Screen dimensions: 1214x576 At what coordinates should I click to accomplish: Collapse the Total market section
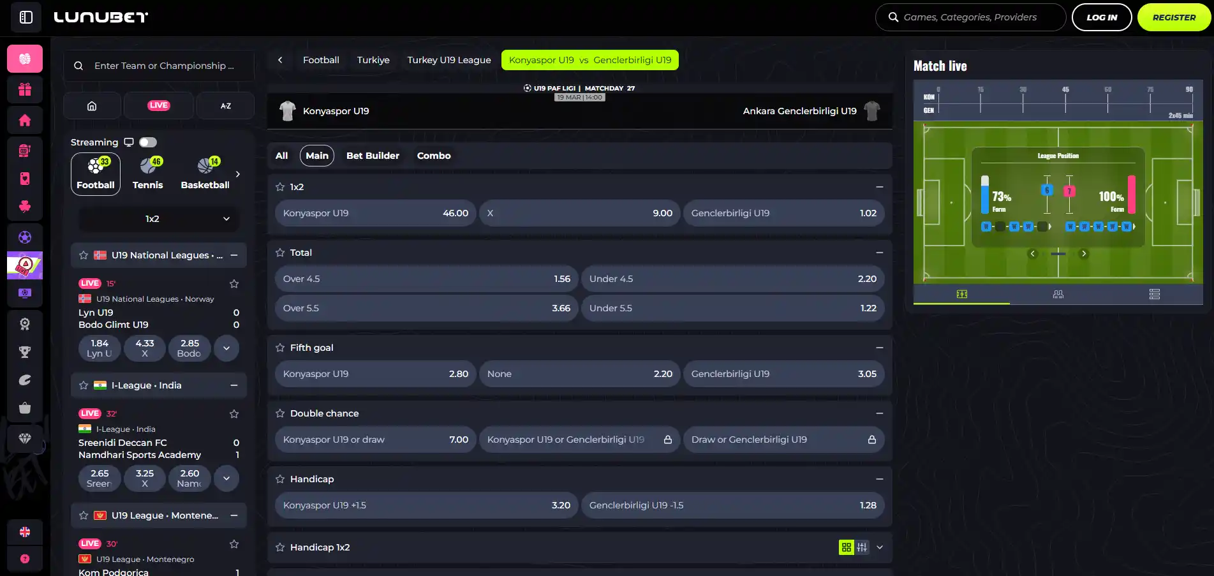pyautogui.click(x=880, y=253)
